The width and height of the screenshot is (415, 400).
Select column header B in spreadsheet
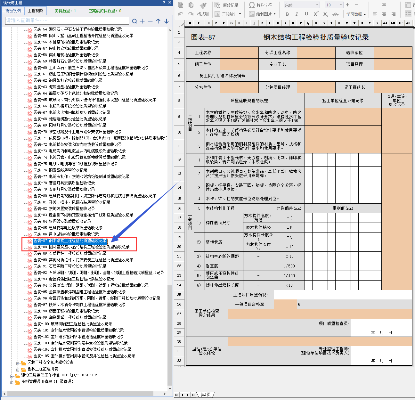coord(190,23)
